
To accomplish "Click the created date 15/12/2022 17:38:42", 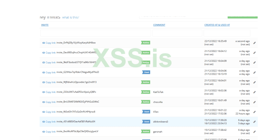I will [215, 130].
